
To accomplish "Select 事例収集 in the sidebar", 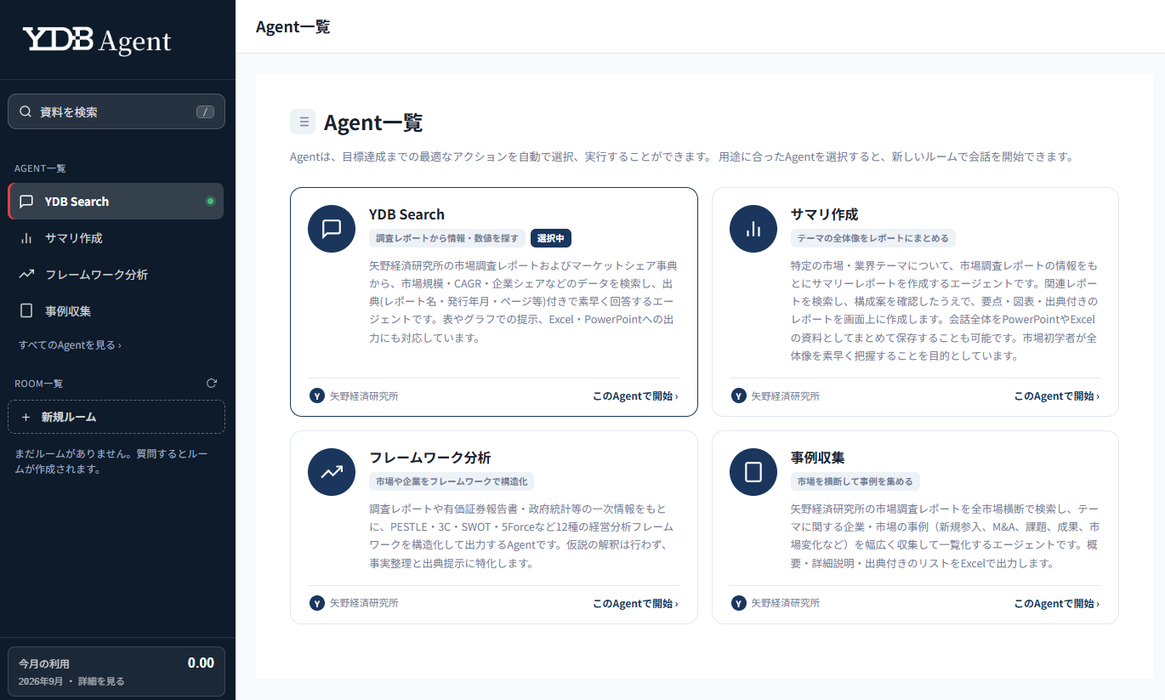I will (116, 311).
